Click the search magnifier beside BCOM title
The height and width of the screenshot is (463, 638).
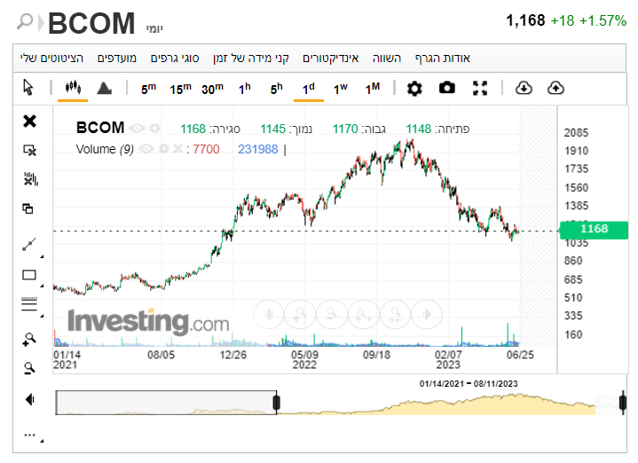[26, 21]
